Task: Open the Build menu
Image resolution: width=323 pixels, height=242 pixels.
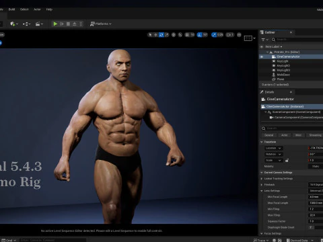Action: tap(11, 9)
